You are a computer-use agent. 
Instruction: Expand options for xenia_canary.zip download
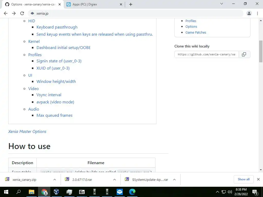click(55, 180)
